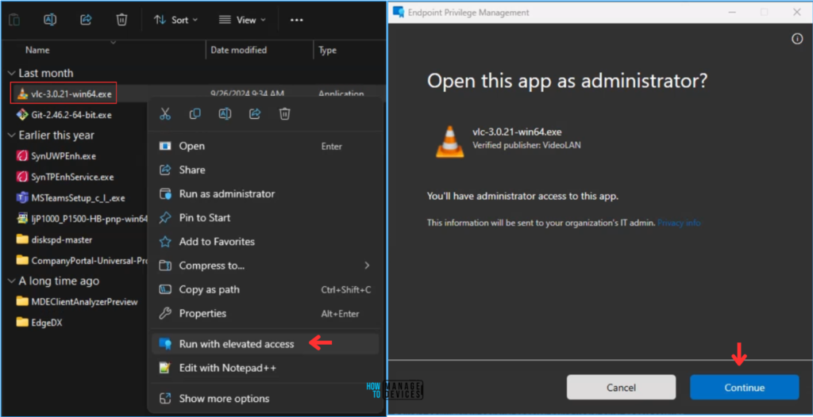Sort by the Date modified column header
The width and height of the screenshot is (813, 417).
click(238, 50)
